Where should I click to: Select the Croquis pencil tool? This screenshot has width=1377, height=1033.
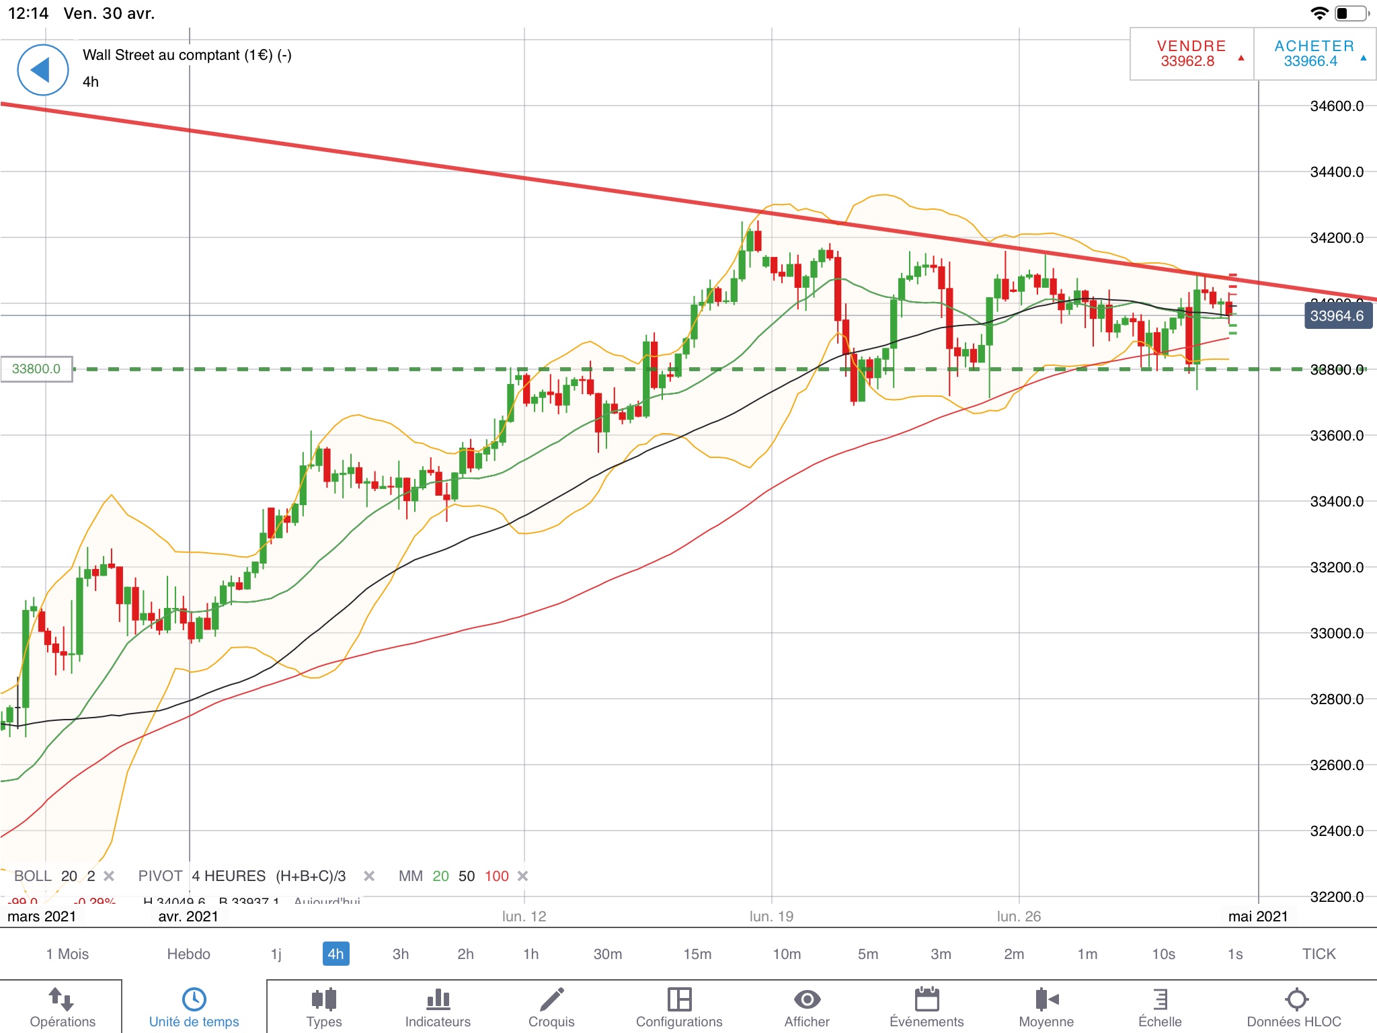551,1000
